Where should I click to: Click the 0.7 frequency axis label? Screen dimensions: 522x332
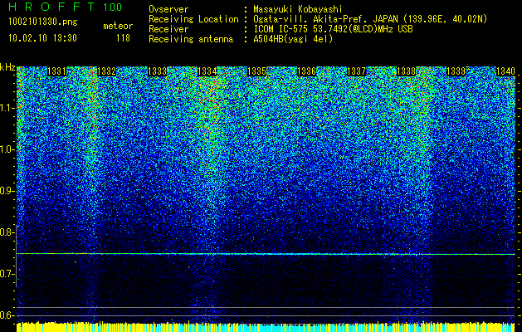click(x=7, y=274)
